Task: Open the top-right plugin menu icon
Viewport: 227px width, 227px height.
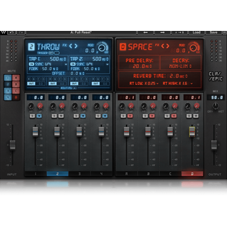Action: pyautogui.click(x=225, y=33)
